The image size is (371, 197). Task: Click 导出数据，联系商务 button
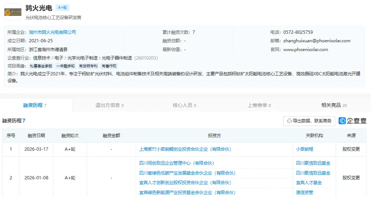309,121
